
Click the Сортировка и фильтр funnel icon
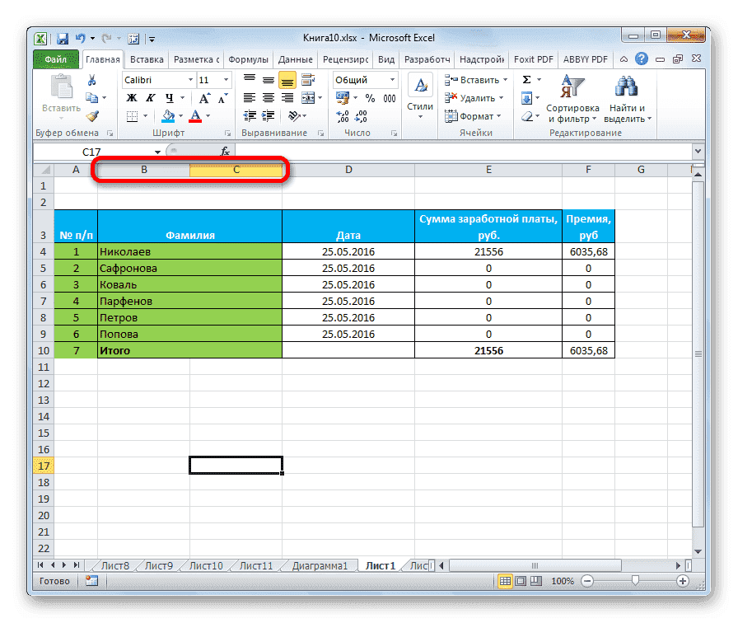click(572, 84)
